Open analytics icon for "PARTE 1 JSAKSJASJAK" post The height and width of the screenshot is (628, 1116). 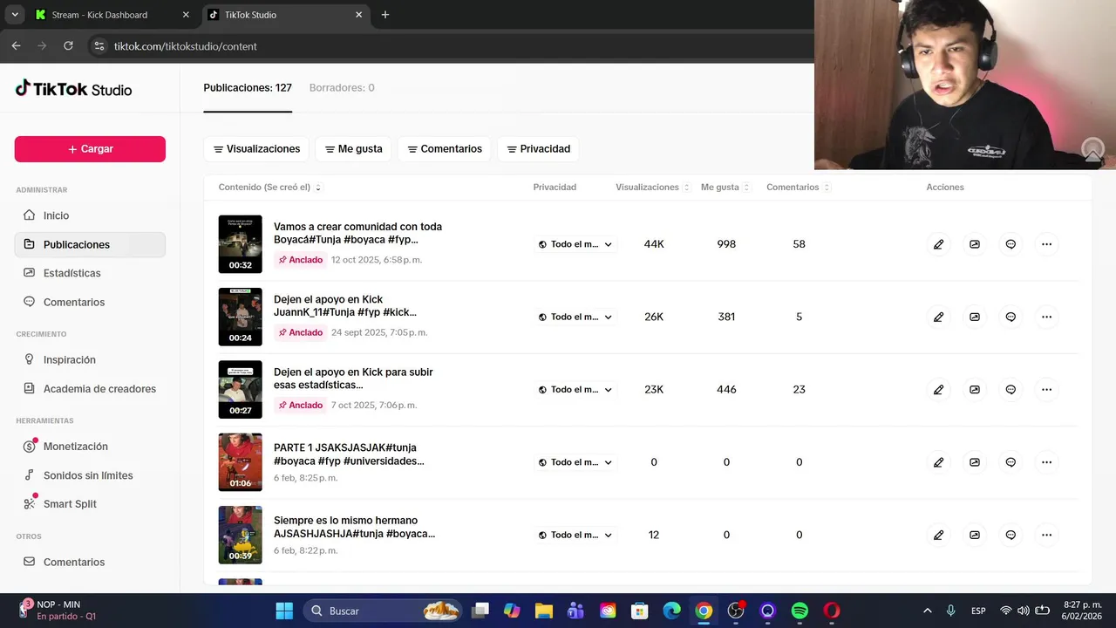pos(975,462)
